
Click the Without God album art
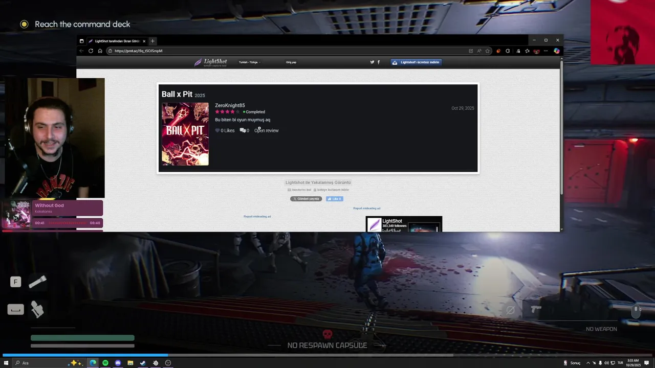(17, 214)
